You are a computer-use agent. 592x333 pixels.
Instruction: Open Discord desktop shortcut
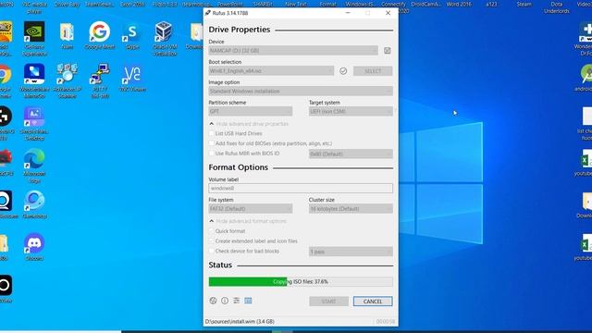click(x=34, y=247)
